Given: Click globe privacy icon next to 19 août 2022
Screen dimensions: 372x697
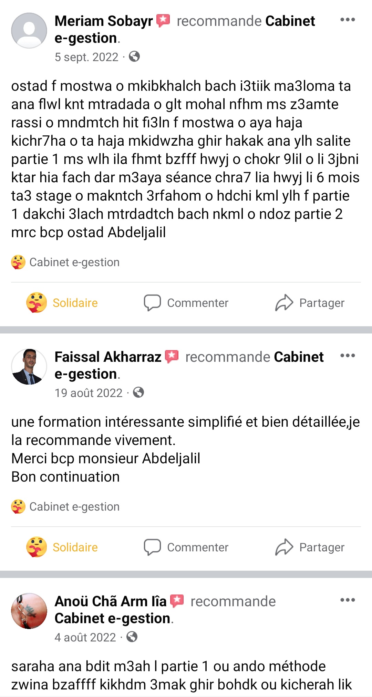Looking at the screenshot, I should tap(138, 393).
